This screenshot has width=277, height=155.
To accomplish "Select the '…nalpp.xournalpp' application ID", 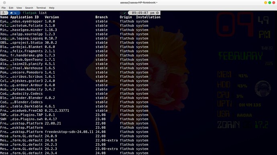I will click(26, 34).
